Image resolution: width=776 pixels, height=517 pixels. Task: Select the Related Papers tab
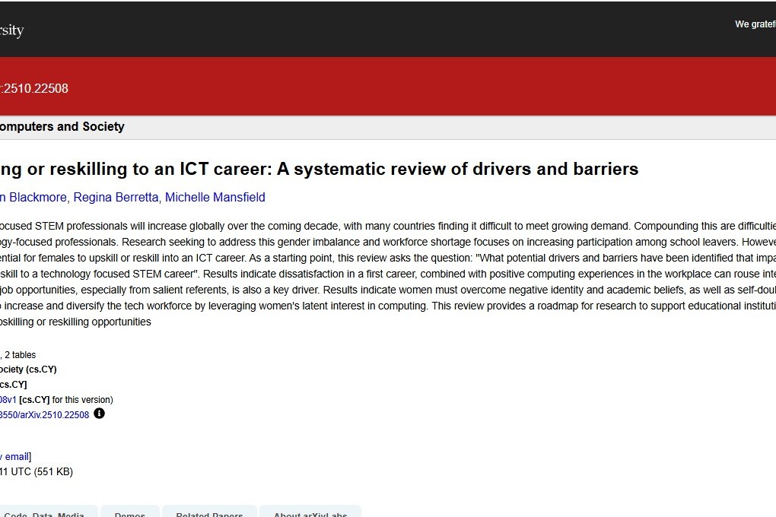click(x=209, y=514)
